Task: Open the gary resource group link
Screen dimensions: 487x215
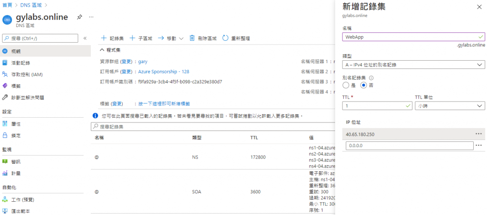Action: point(143,62)
